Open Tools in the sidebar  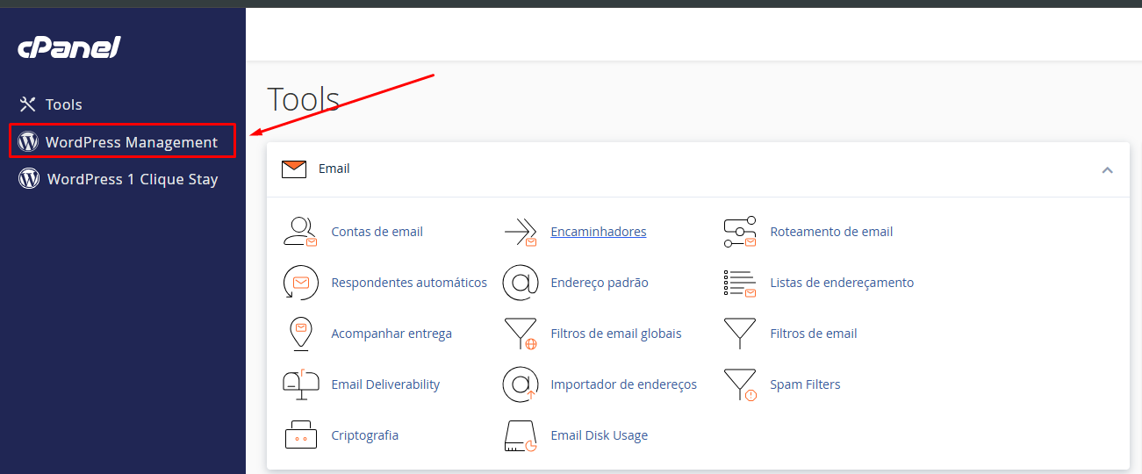click(x=63, y=104)
